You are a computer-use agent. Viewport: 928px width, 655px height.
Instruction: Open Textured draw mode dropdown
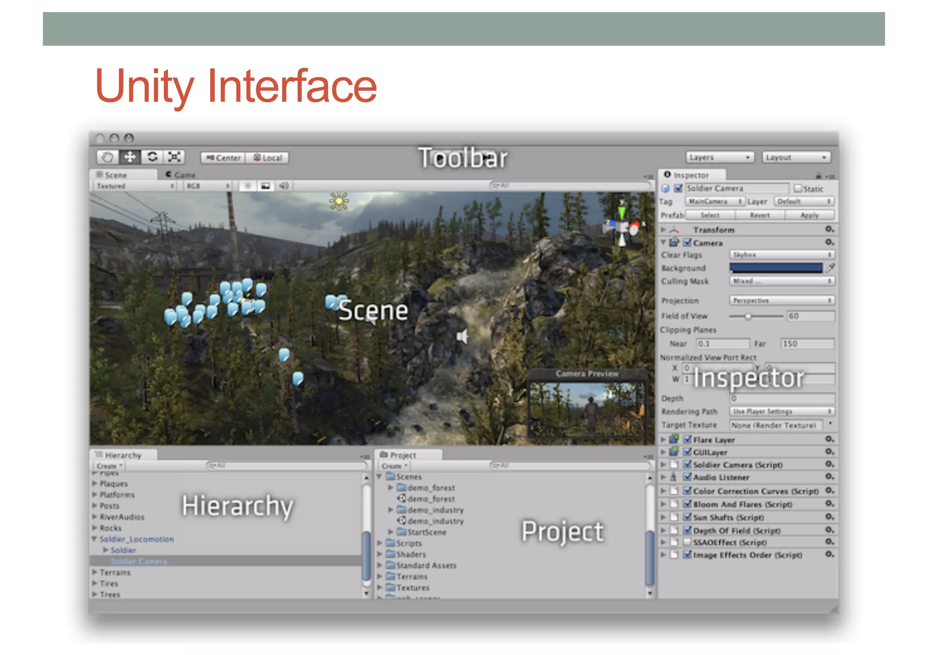click(135, 186)
